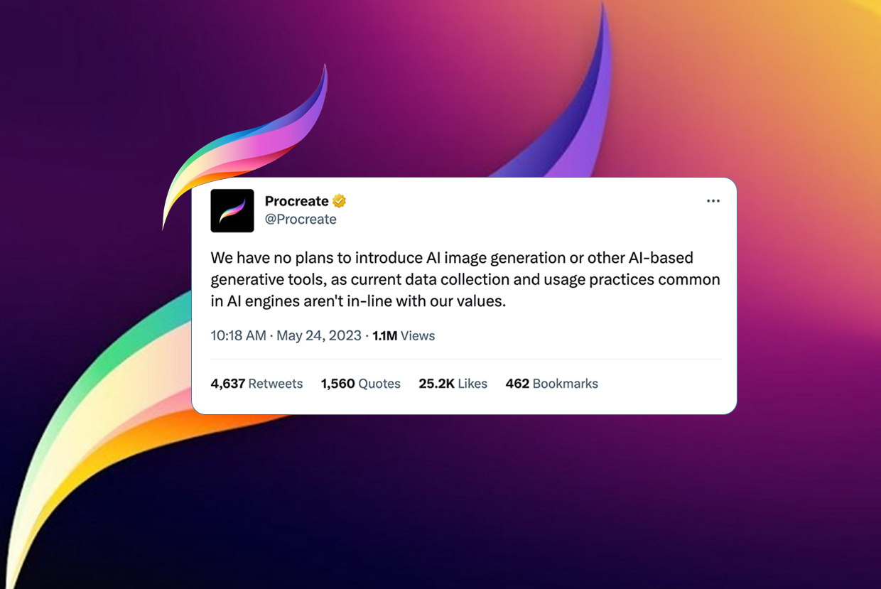Click the Quotes label text

point(379,384)
